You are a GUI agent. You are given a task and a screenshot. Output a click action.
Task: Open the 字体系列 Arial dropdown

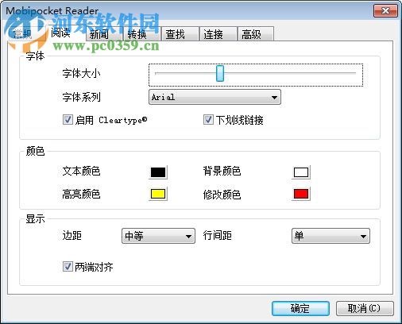(x=215, y=97)
